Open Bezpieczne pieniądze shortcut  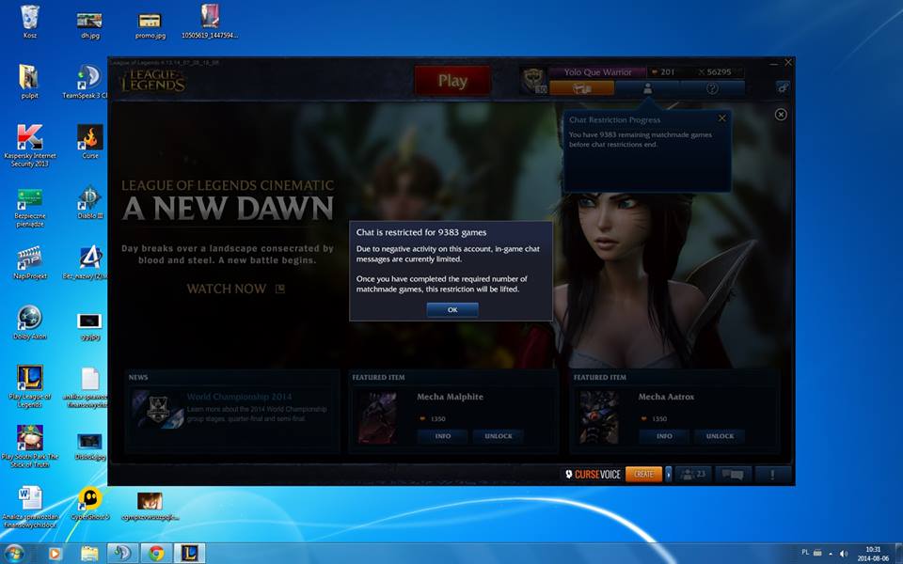point(30,207)
